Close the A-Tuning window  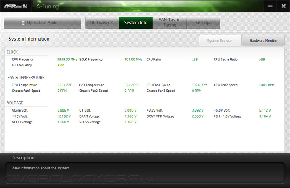(283, 6)
